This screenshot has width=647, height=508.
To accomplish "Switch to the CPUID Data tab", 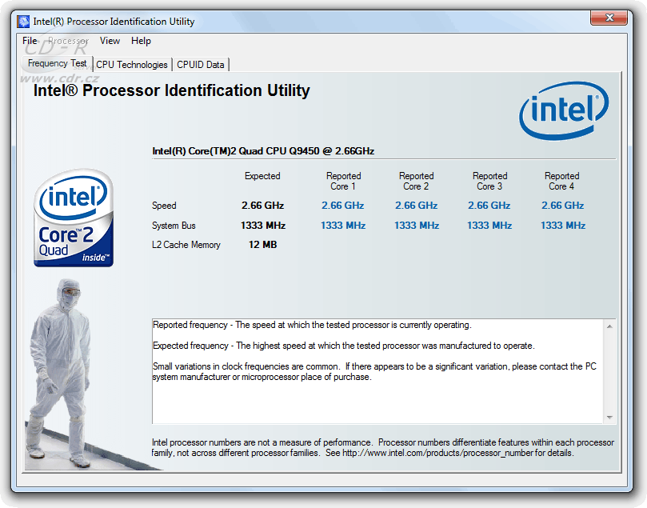I will pos(201,65).
